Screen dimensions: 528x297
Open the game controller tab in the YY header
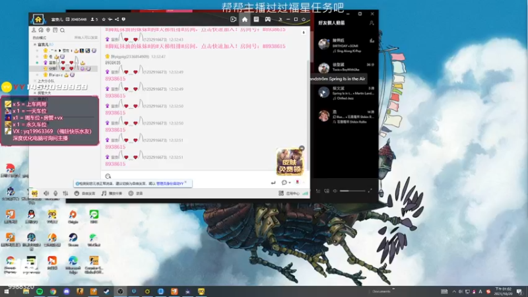pyautogui.click(x=268, y=20)
